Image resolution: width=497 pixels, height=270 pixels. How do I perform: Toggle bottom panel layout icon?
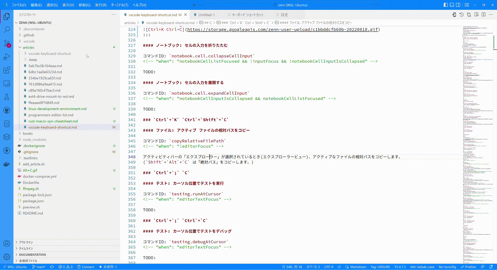pyautogui.click(x=452, y=5)
